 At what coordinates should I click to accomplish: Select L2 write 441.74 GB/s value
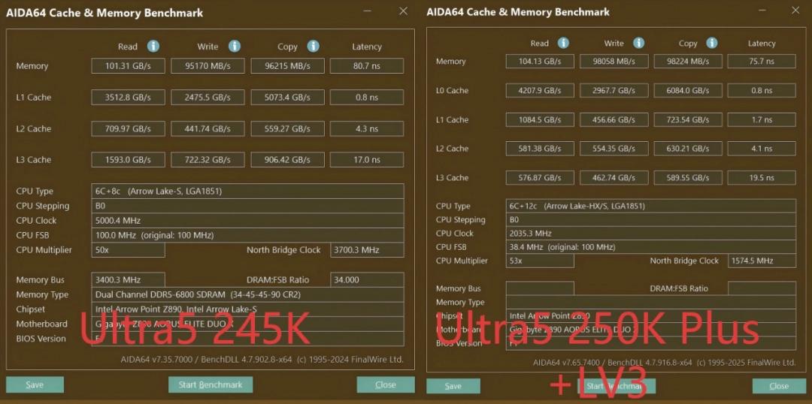tap(208, 129)
